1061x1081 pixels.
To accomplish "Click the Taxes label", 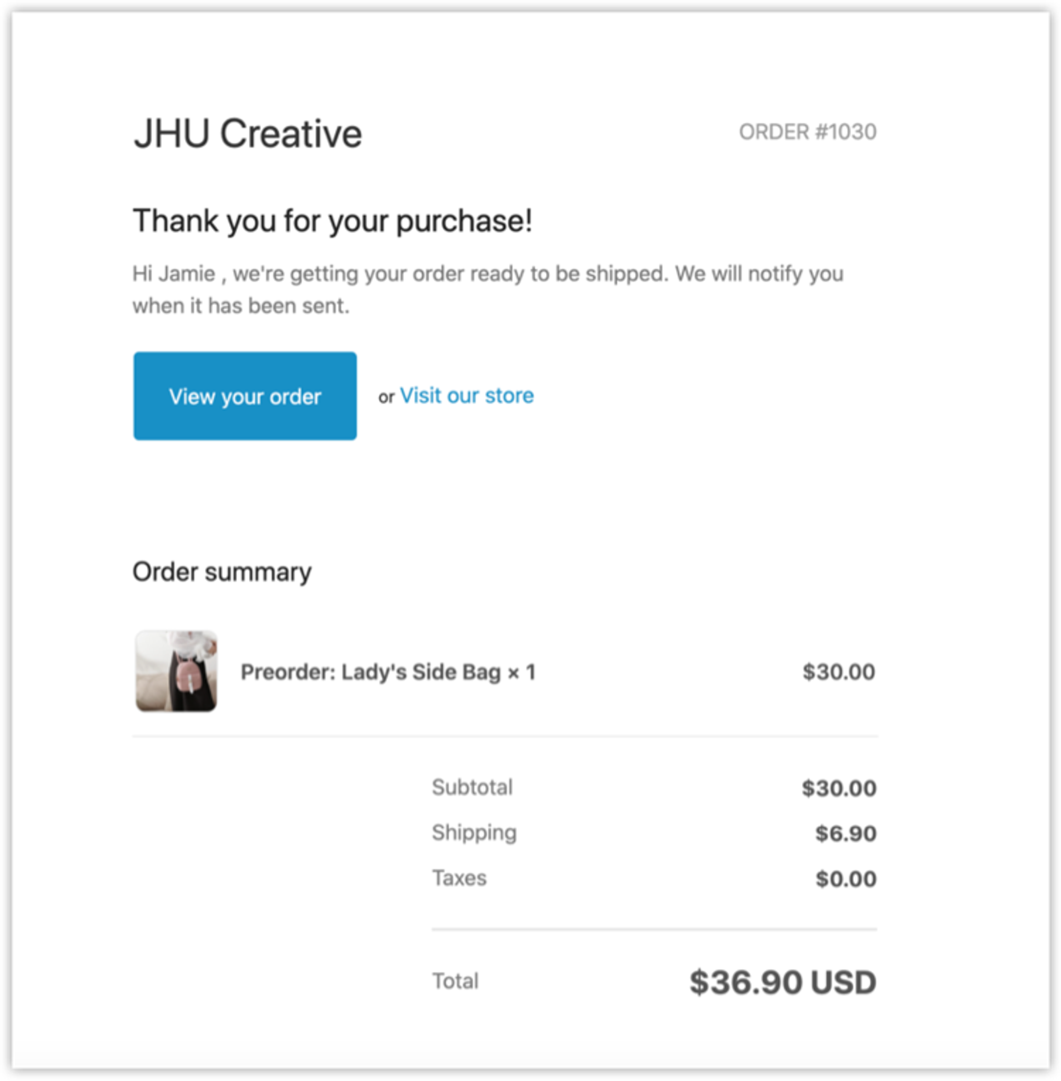I will pos(459,878).
